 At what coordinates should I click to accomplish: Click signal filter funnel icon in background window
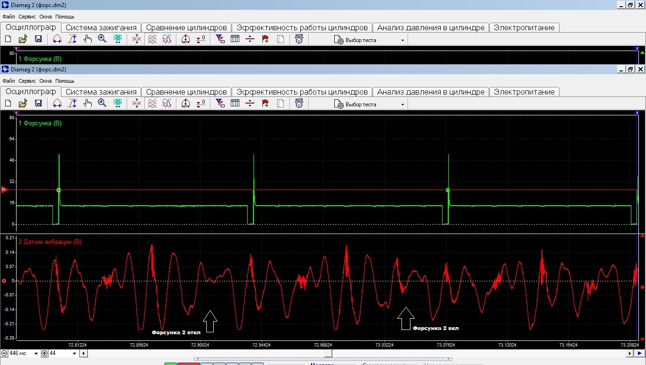tap(220, 39)
